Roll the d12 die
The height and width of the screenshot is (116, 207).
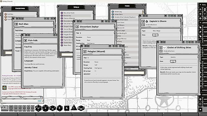[x=45, y=108]
